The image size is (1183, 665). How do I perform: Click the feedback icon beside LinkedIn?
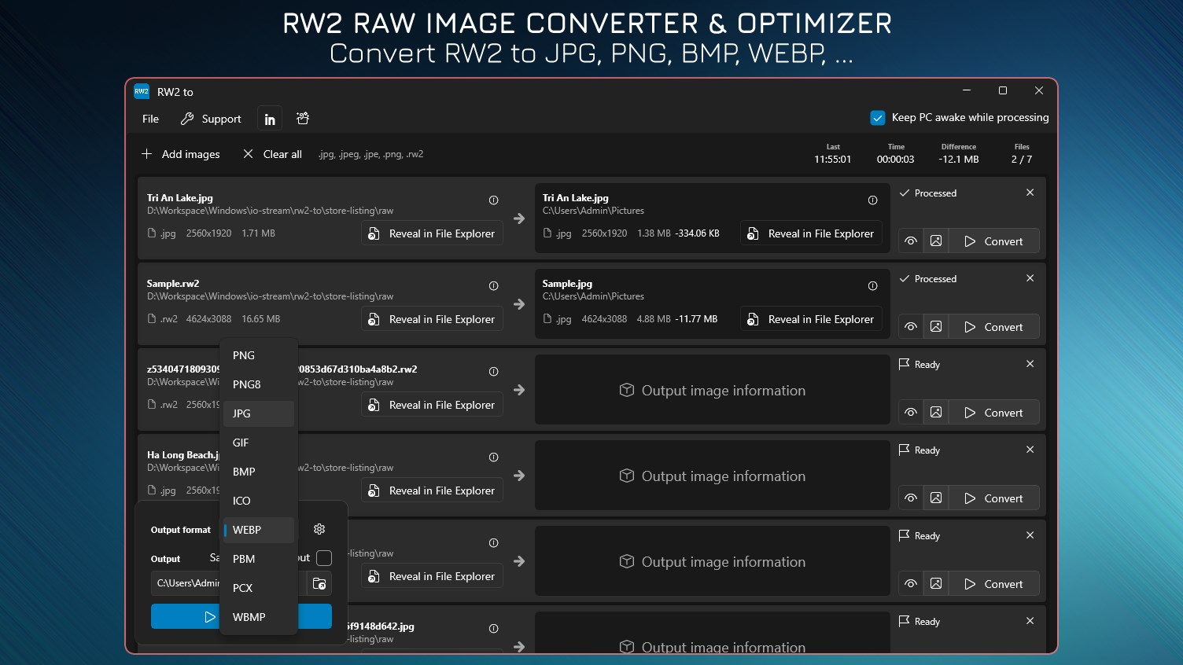[303, 119]
